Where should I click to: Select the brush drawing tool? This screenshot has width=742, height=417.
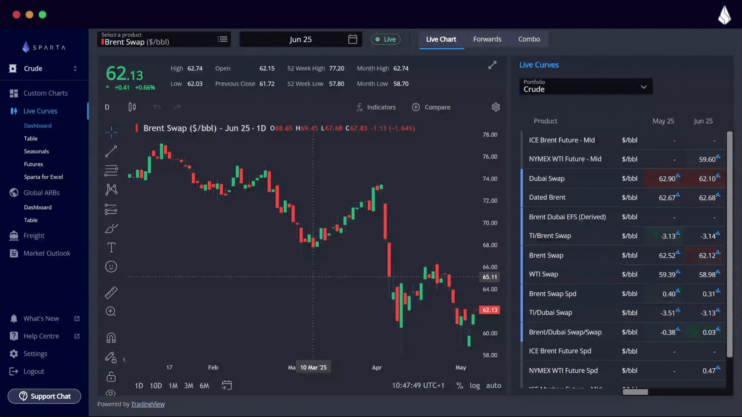tap(111, 229)
